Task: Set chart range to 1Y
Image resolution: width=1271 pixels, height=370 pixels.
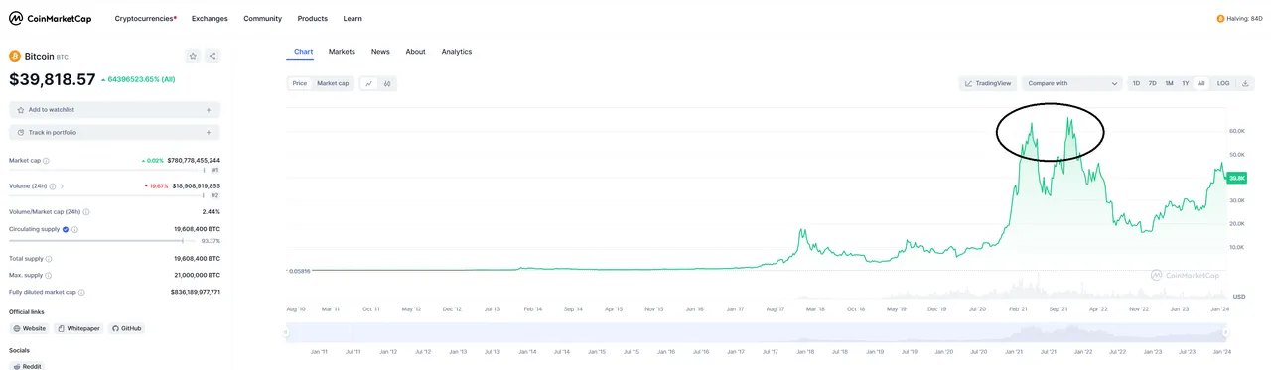Action: coord(1185,83)
